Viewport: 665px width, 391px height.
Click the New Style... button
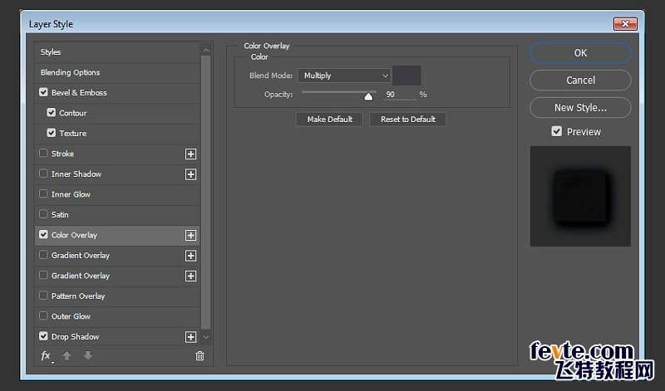580,108
